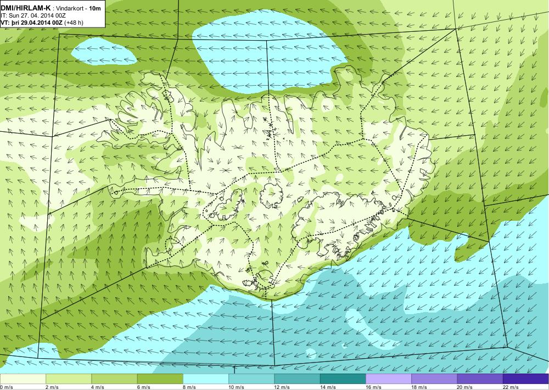549x390 pixels.
Task: Select the "4 m/s" legend label
Action: tap(98, 387)
